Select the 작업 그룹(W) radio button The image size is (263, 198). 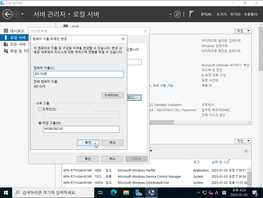coord(40,123)
